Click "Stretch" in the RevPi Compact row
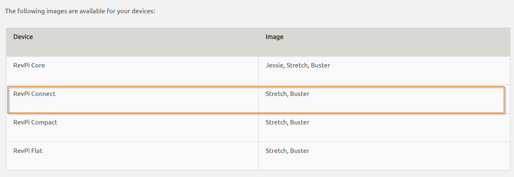Screen dimensions: 514x177 coord(276,122)
